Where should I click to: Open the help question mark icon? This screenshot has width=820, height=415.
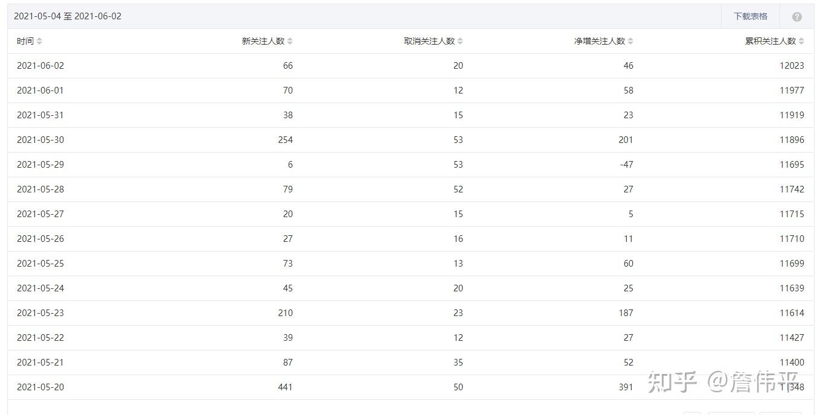click(x=797, y=17)
